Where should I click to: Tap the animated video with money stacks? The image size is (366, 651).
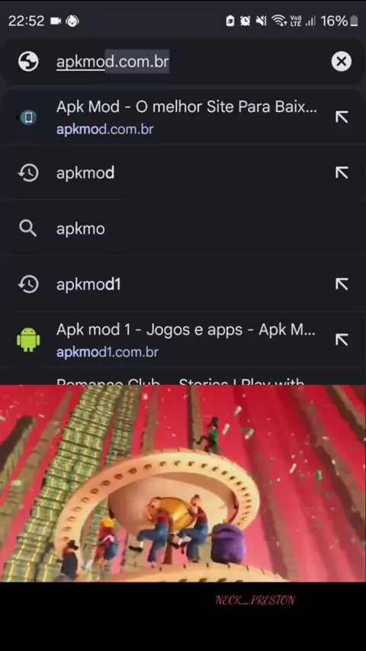(183, 483)
